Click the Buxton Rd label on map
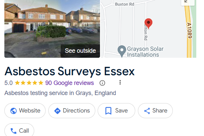Screen dimensions: 204x136 (x=124, y=4)
